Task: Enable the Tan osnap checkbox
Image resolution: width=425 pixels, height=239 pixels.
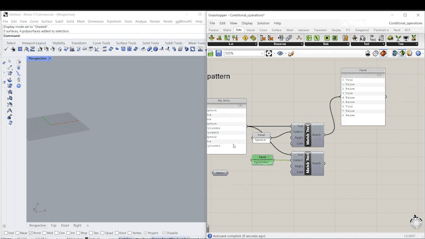Action: click(91, 233)
